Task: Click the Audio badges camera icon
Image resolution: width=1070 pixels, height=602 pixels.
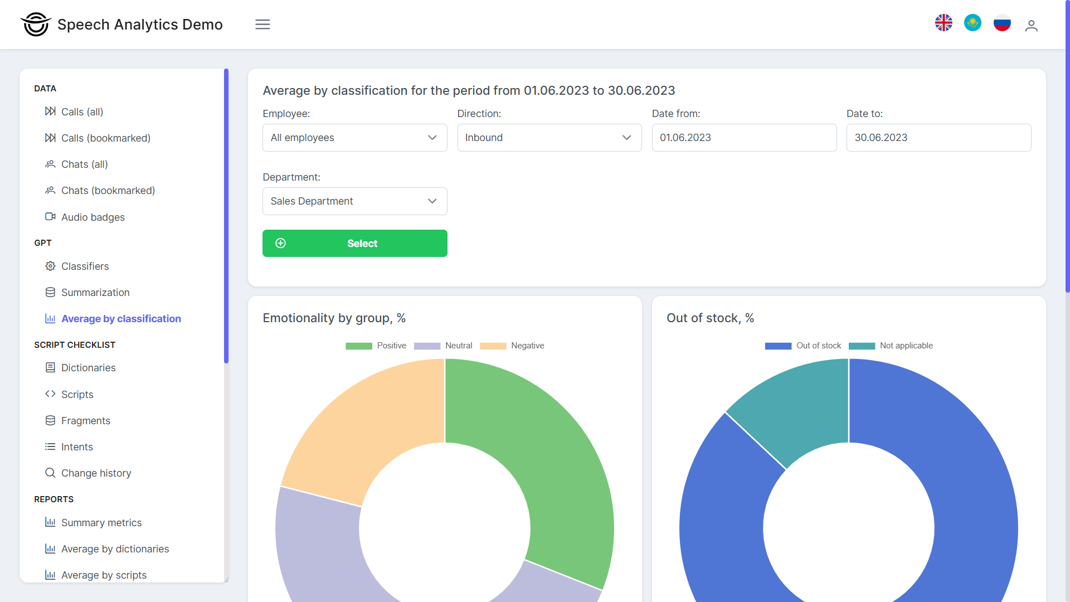Action: click(x=50, y=216)
